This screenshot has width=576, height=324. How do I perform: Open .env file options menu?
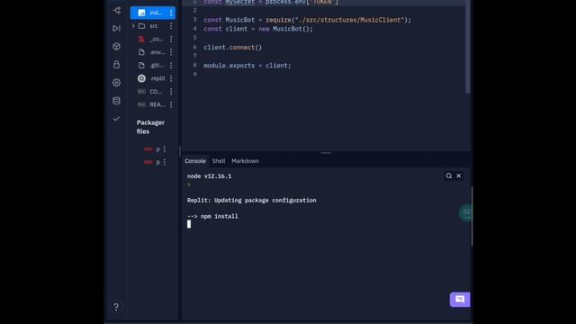[x=171, y=52]
